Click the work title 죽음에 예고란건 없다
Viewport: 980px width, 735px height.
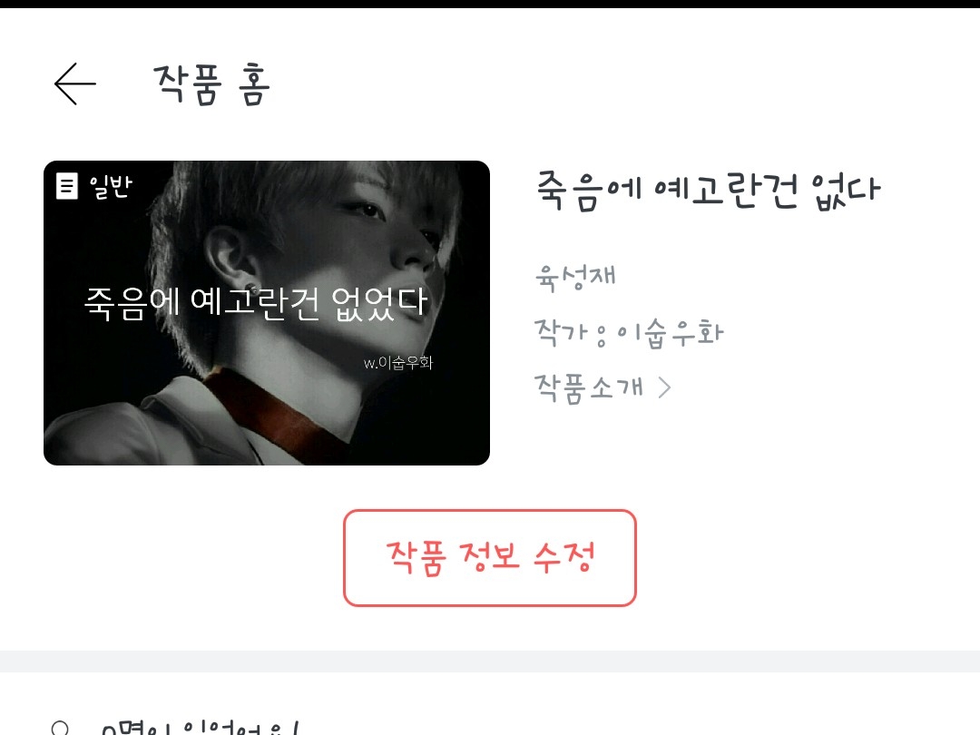click(708, 191)
